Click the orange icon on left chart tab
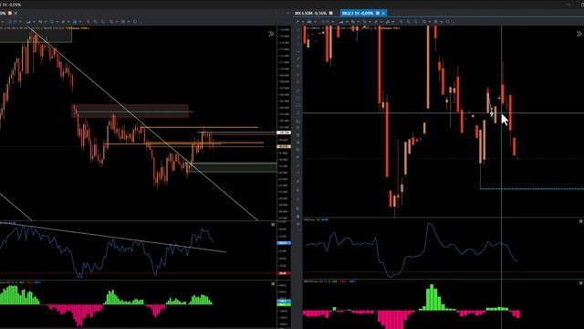 click(10, 13)
